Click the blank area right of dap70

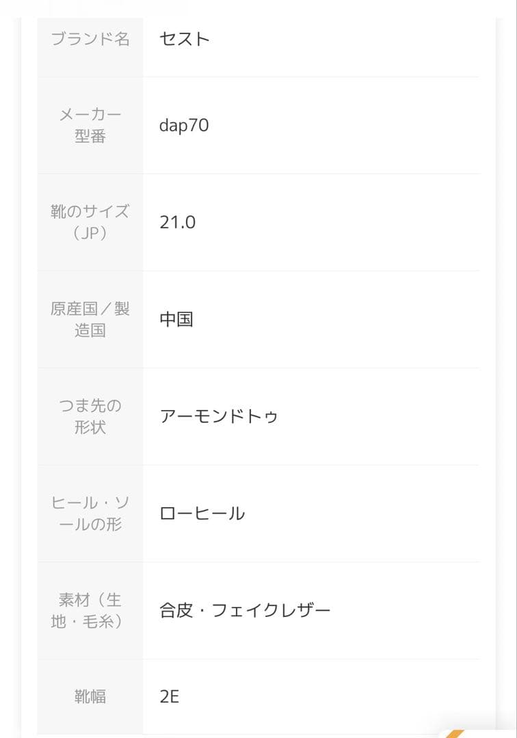point(344,125)
